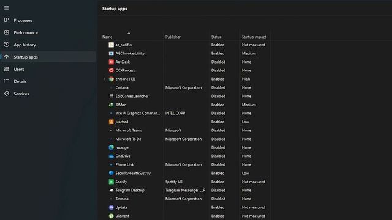Click the EpicGamesLauncher icon
The width and height of the screenshot is (392, 220).
click(111, 96)
